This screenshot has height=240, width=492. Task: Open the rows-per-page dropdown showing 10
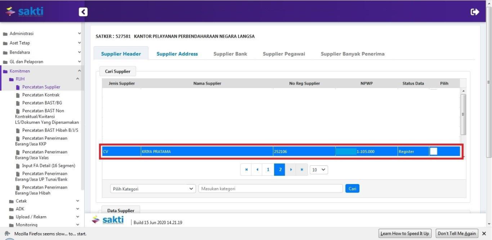point(319,170)
